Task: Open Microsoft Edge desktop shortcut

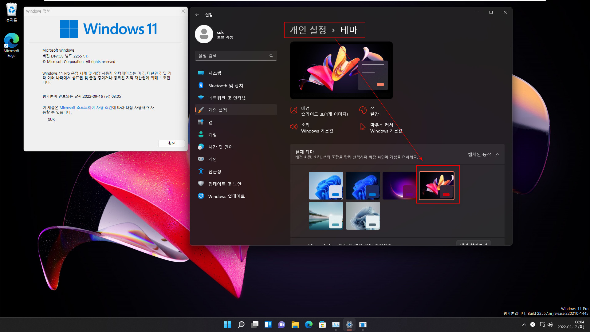Action: [x=12, y=45]
